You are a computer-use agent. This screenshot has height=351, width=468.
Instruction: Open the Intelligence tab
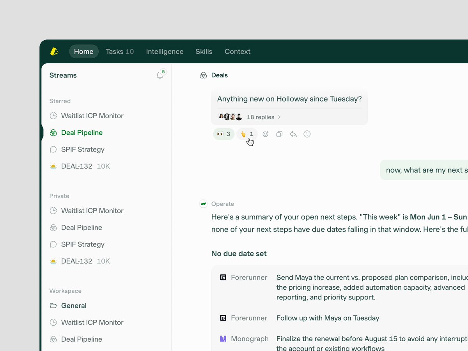(x=165, y=52)
